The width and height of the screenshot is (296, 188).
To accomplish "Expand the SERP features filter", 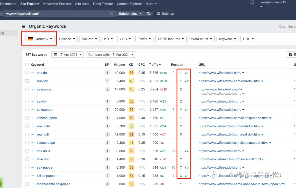I will coord(171,39).
